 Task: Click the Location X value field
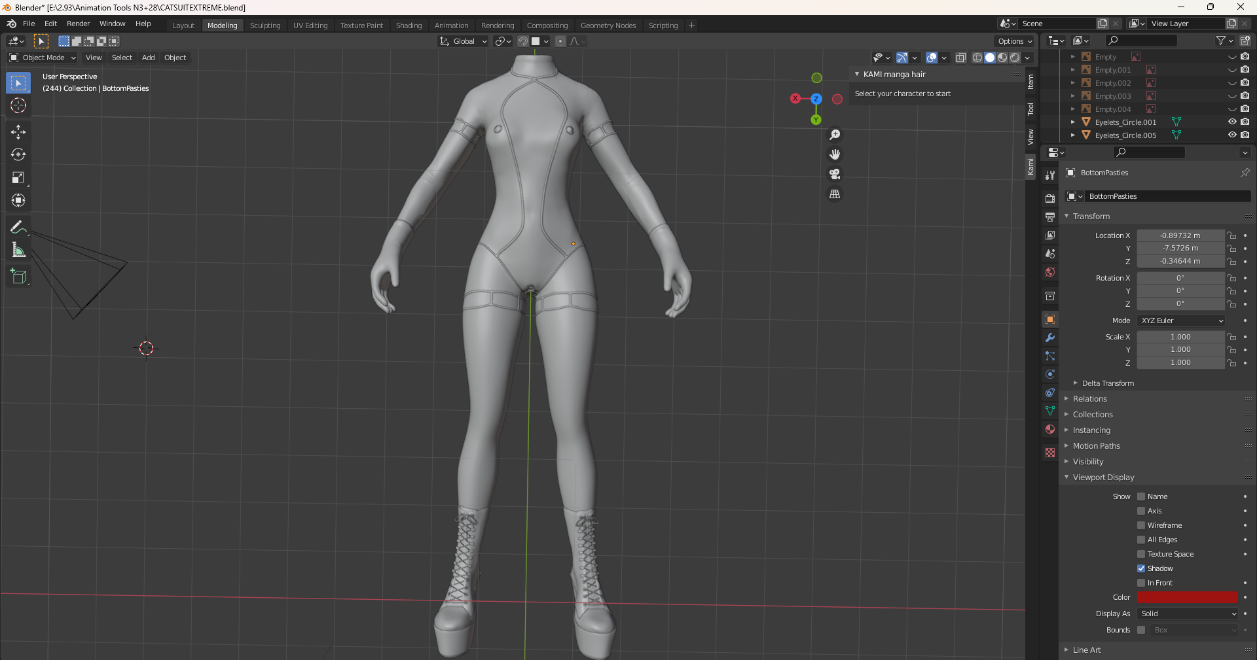(1180, 235)
